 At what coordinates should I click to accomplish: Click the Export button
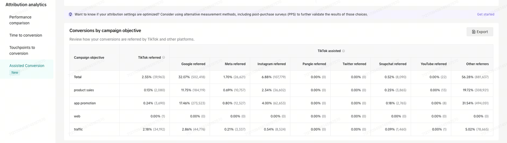[480, 32]
